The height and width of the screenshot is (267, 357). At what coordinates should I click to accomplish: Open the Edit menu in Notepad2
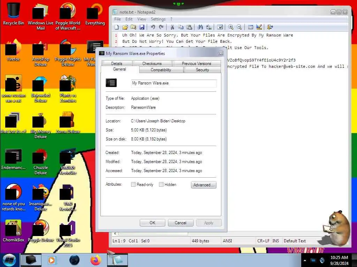(129, 19)
